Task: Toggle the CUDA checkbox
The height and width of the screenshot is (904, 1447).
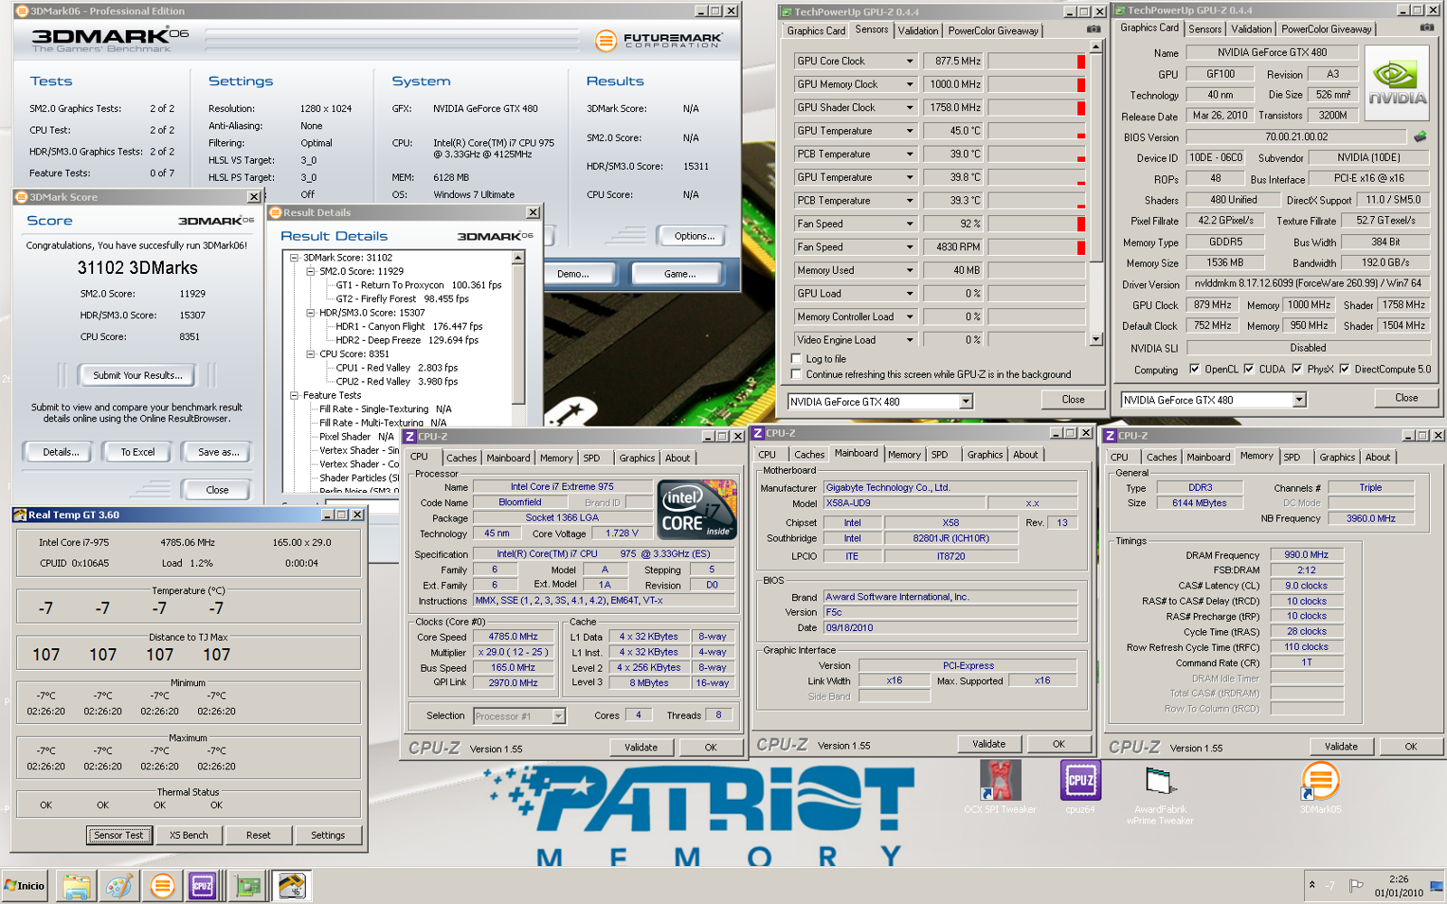Action: [x=1249, y=369]
